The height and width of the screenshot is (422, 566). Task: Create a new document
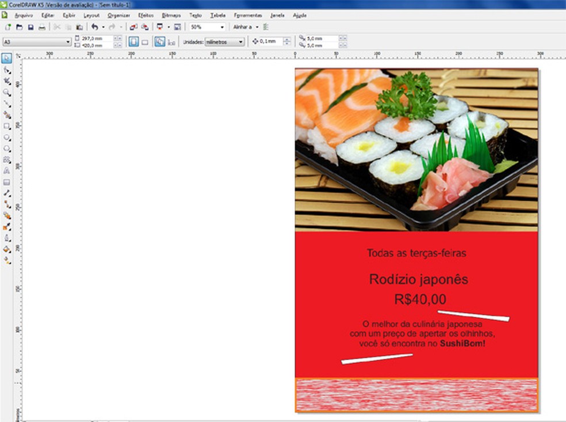[x=8, y=27]
